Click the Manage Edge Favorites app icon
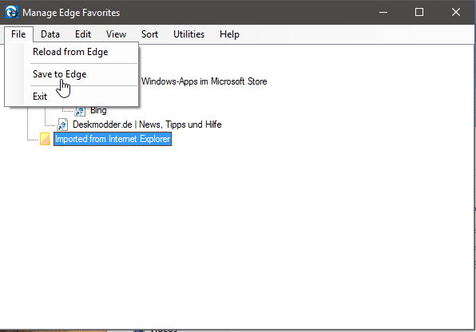The width and height of the screenshot is (476, 332). (x=12, y=13)
